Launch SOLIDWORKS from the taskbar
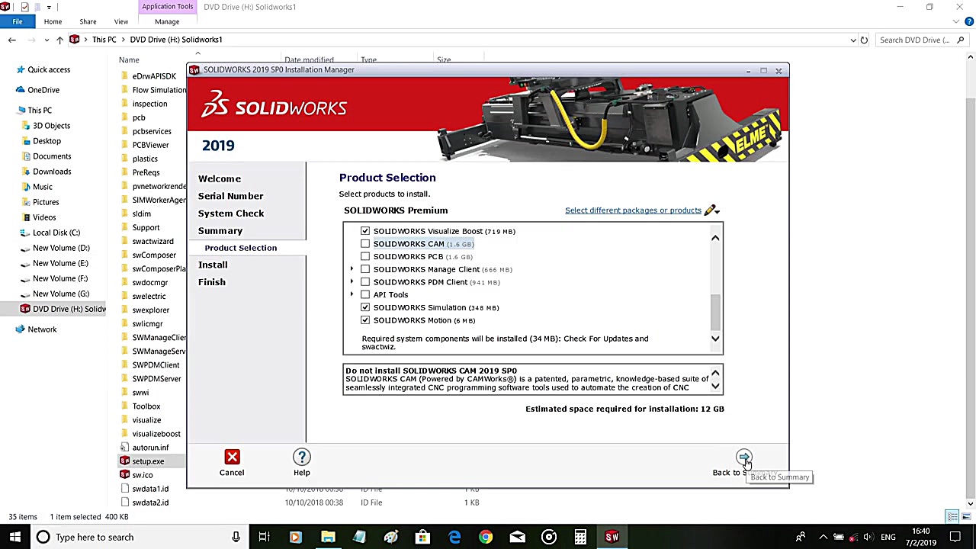 click(611, 537)
